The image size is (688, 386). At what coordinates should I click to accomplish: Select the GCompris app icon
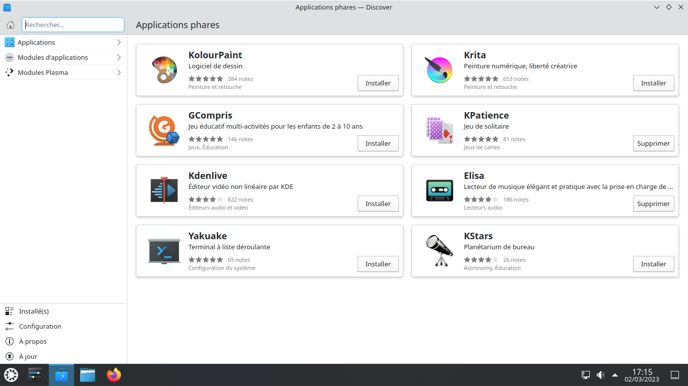click(x=164, y=130)
